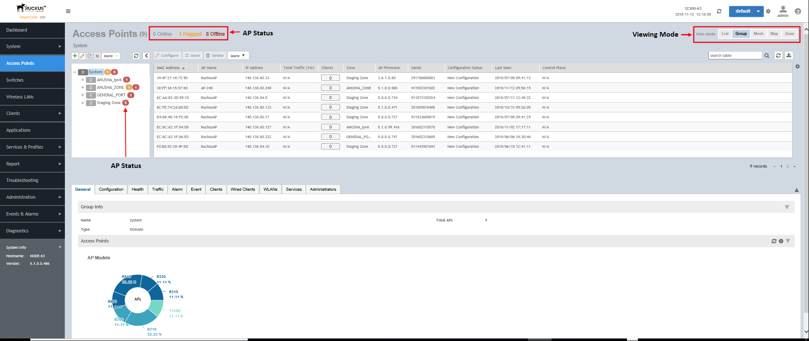
Task: Switch view mode to Mesh
Action: coord(758,34)
